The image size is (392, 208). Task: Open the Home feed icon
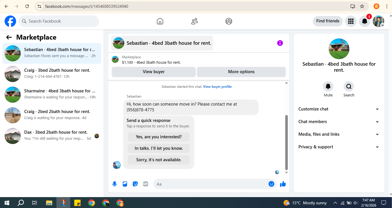click(x=160, y=21)
